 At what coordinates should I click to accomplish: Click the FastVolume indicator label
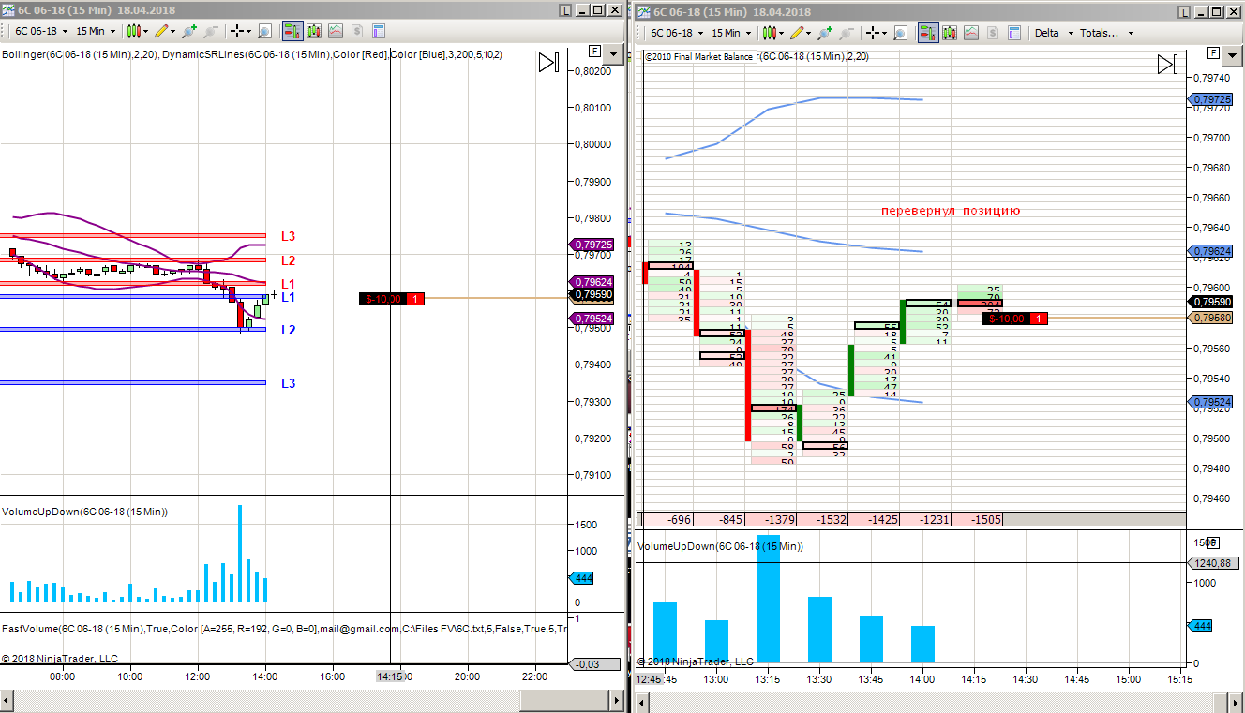(x=285, y=628)
